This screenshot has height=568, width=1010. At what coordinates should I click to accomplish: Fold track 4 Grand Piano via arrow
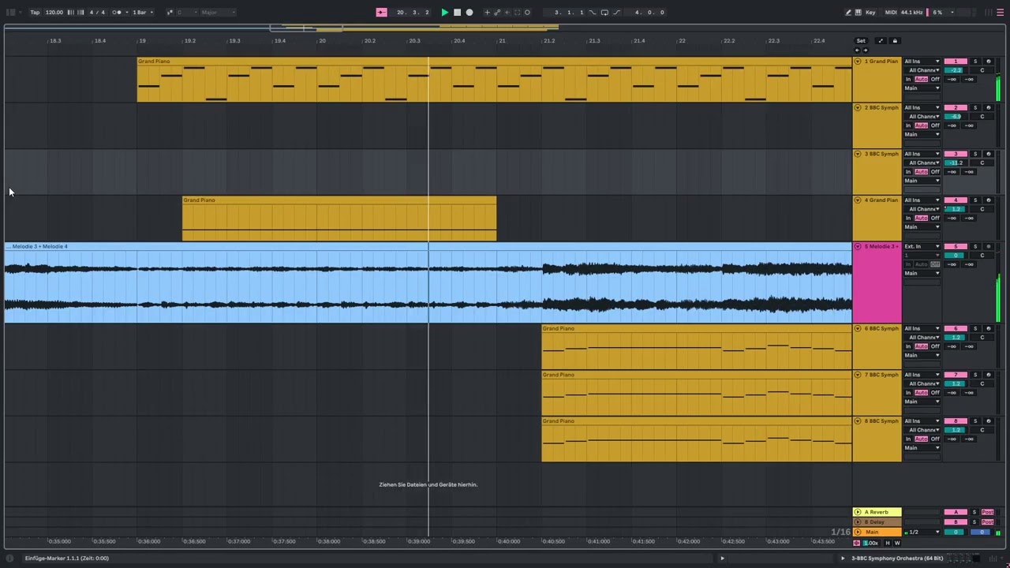858,200
